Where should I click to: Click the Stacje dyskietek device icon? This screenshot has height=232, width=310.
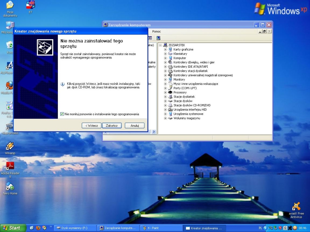pyautogui.click(x=170, y=97)
